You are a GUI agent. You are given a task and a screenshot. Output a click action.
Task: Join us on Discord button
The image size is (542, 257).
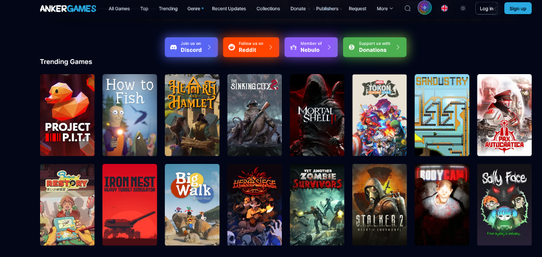click(191, 47)
